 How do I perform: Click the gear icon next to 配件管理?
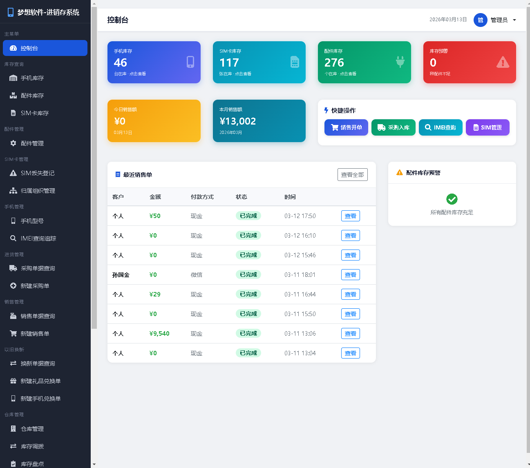[13, 143]
